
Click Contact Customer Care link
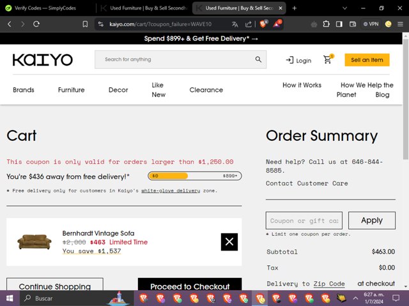[307, 183]
